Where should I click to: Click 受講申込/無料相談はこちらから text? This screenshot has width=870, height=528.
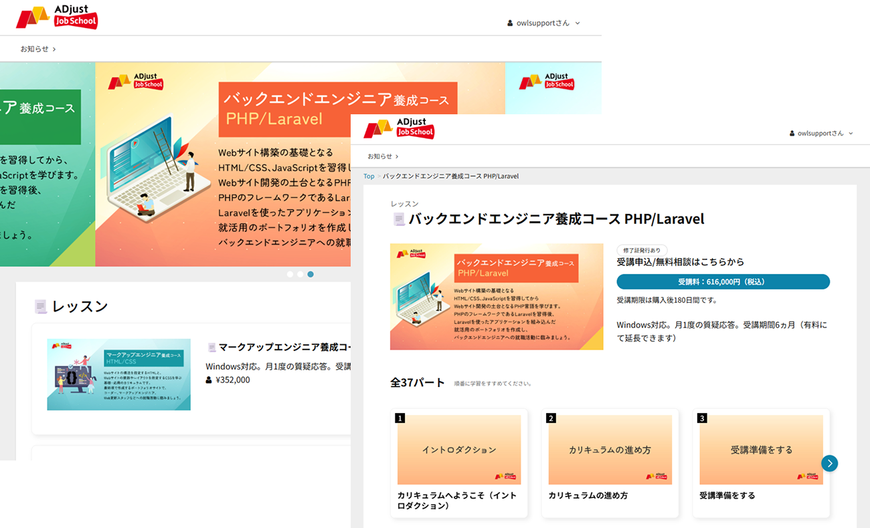pyautogui.click(x=681, y=262)
